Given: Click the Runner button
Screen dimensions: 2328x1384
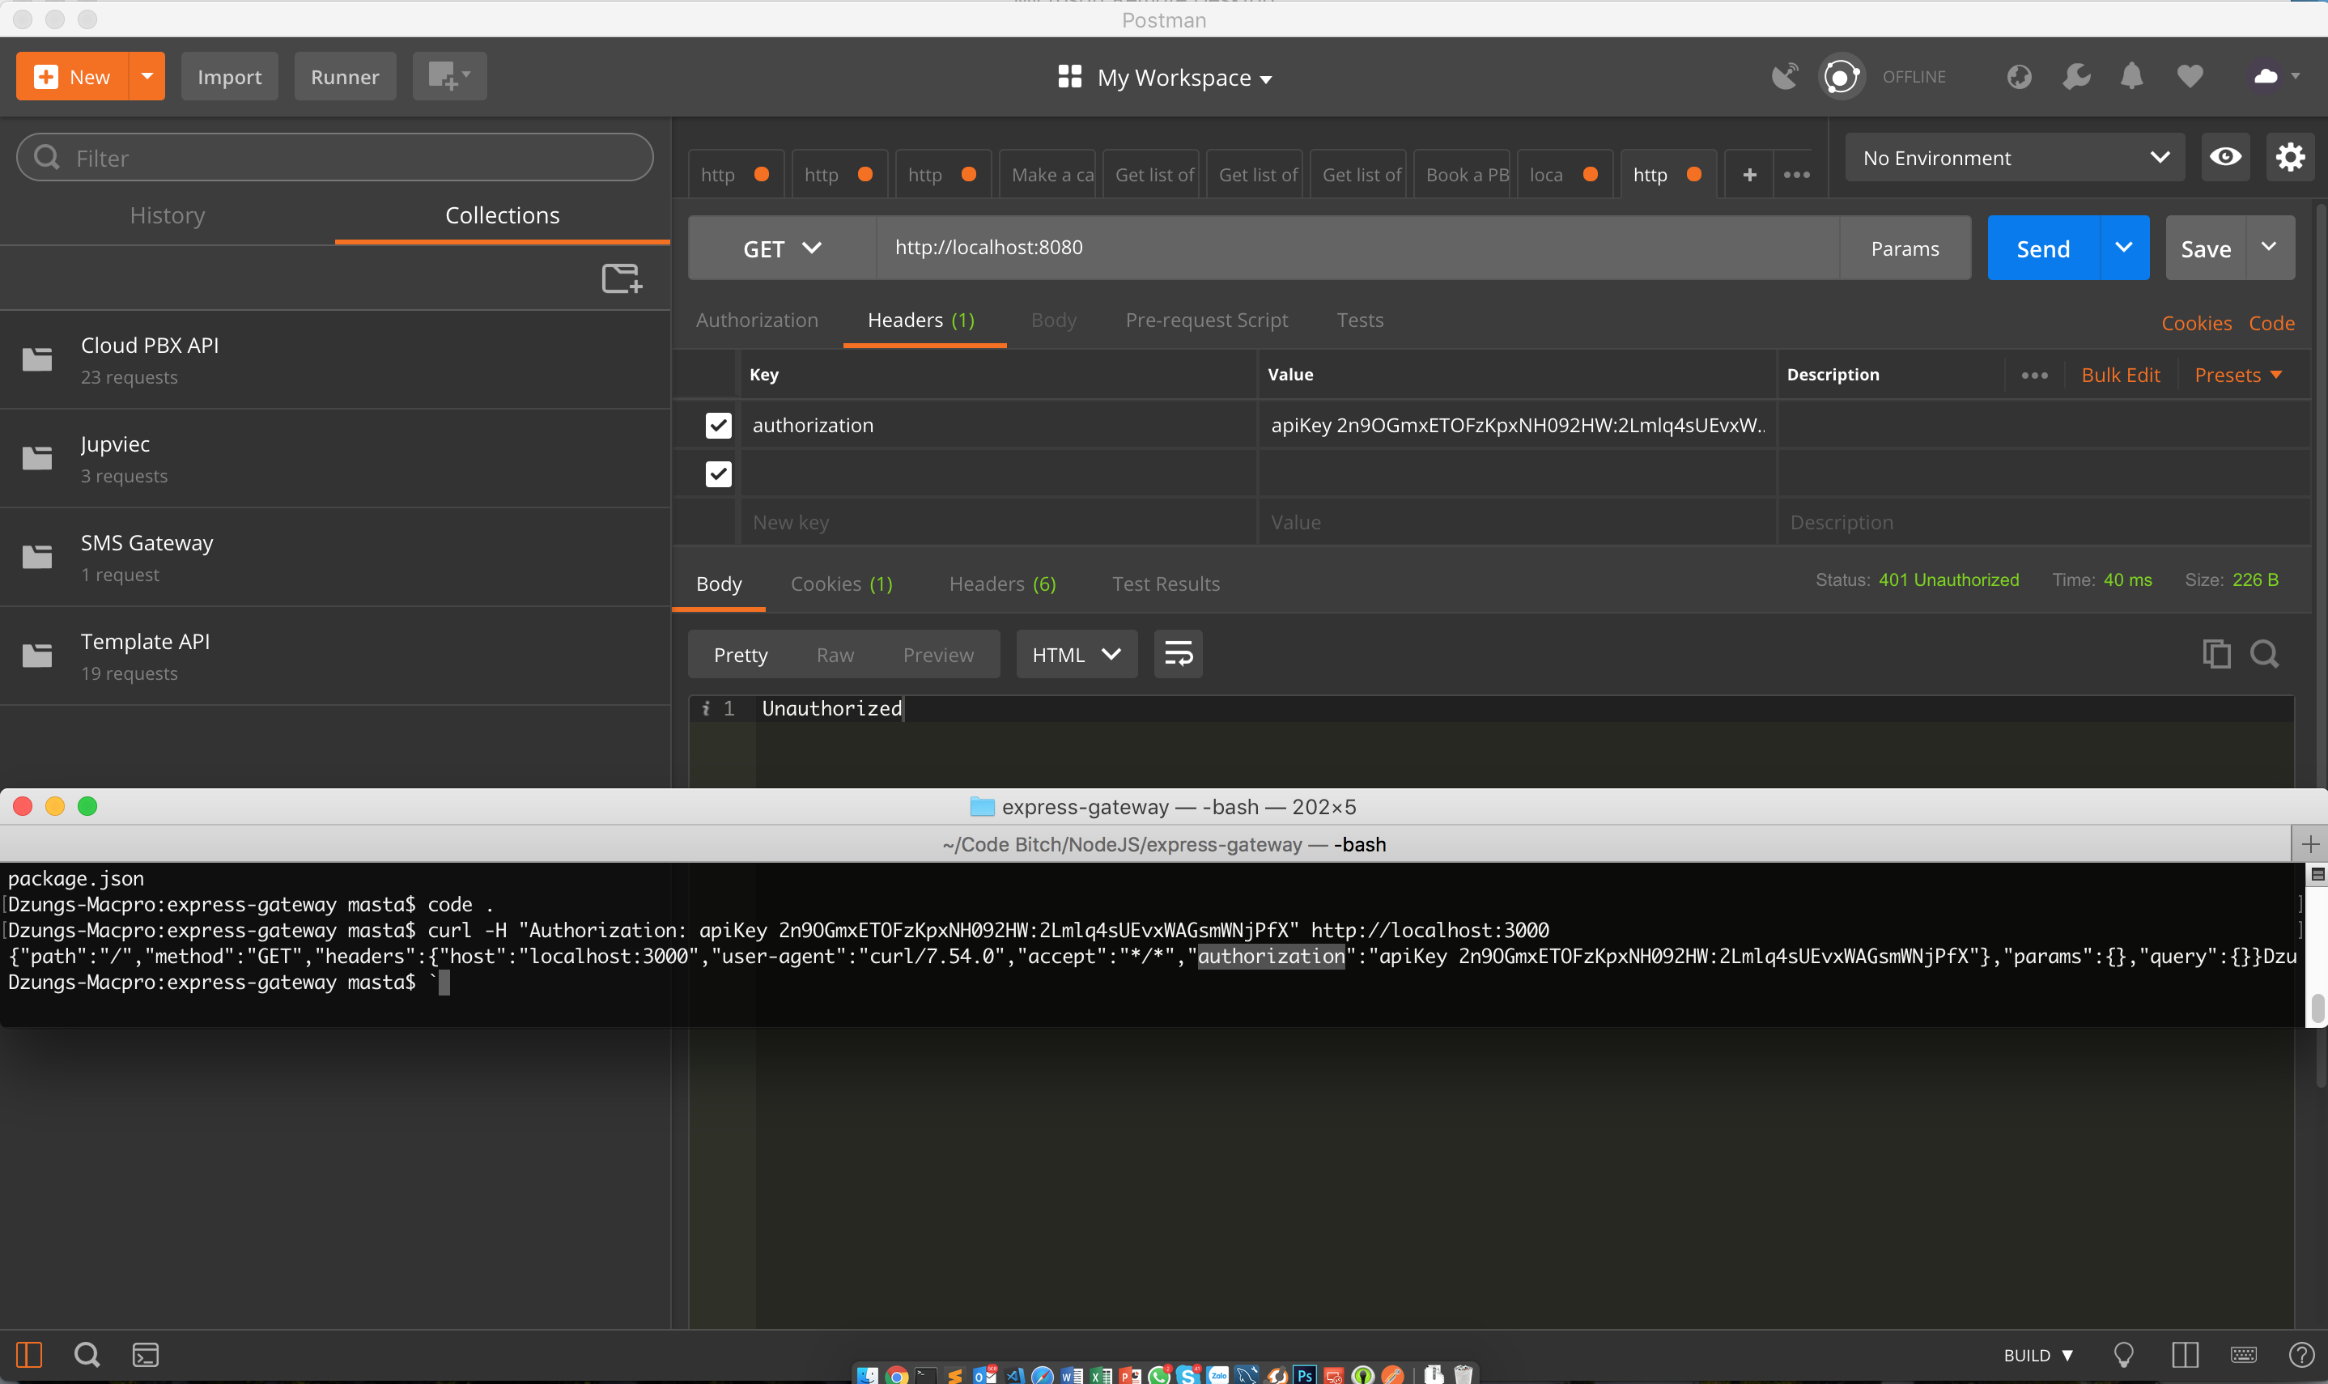Looking at the screenshot, I should (x=344, y=76).
